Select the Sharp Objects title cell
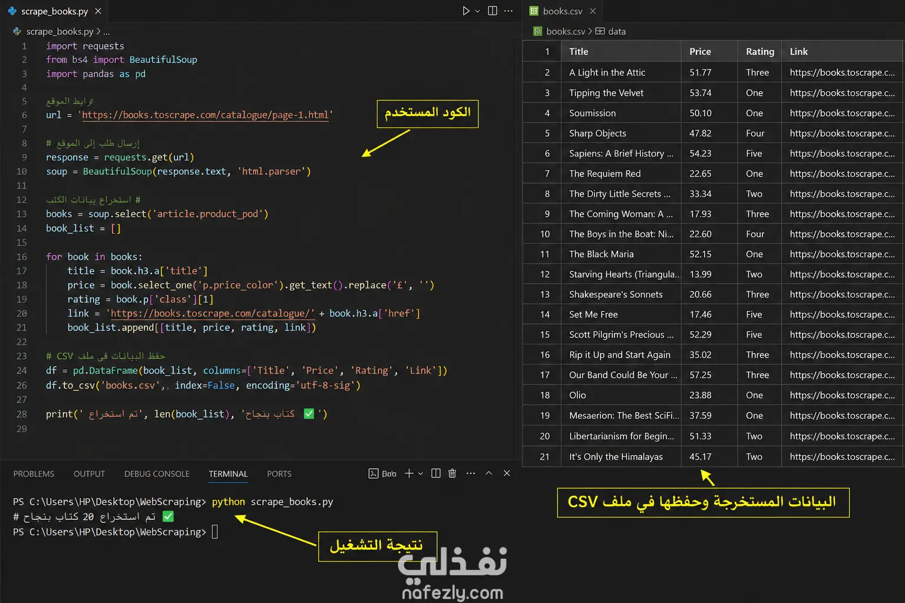The image size is (905, 603). [621, 133]
